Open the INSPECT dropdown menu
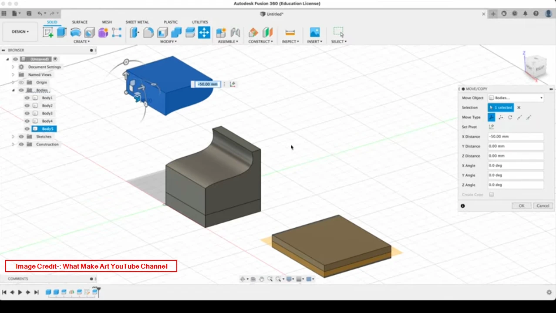556x313 pixels. click(290, 42)
